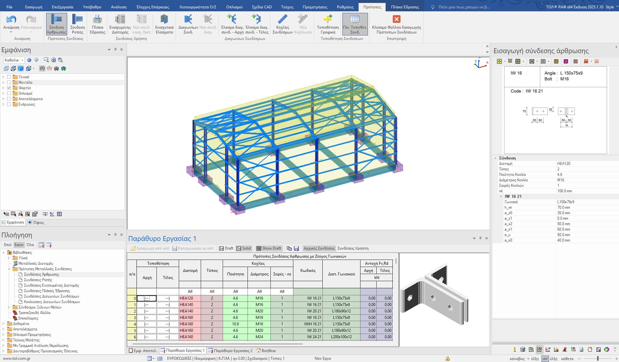619x362 pixels.
Task: Uncheck the Φορτία checkbox
Action: 9,88
